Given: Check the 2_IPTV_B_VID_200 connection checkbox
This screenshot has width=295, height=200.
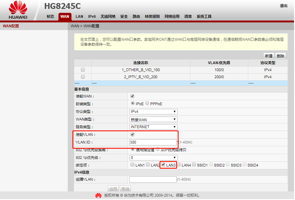Looking at the screenshot, I should tap(83, 77).
